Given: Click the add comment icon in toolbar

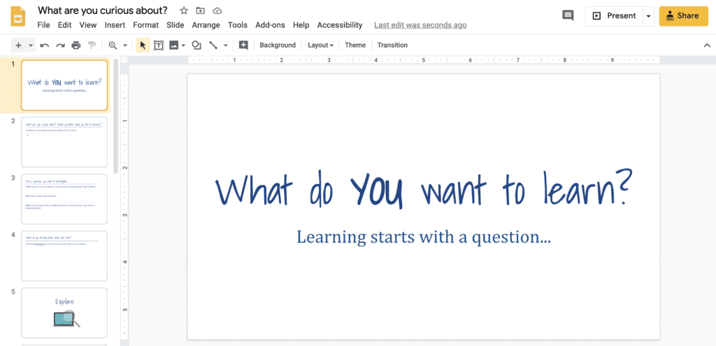Looking at the screenshot, I should (243, 45).
